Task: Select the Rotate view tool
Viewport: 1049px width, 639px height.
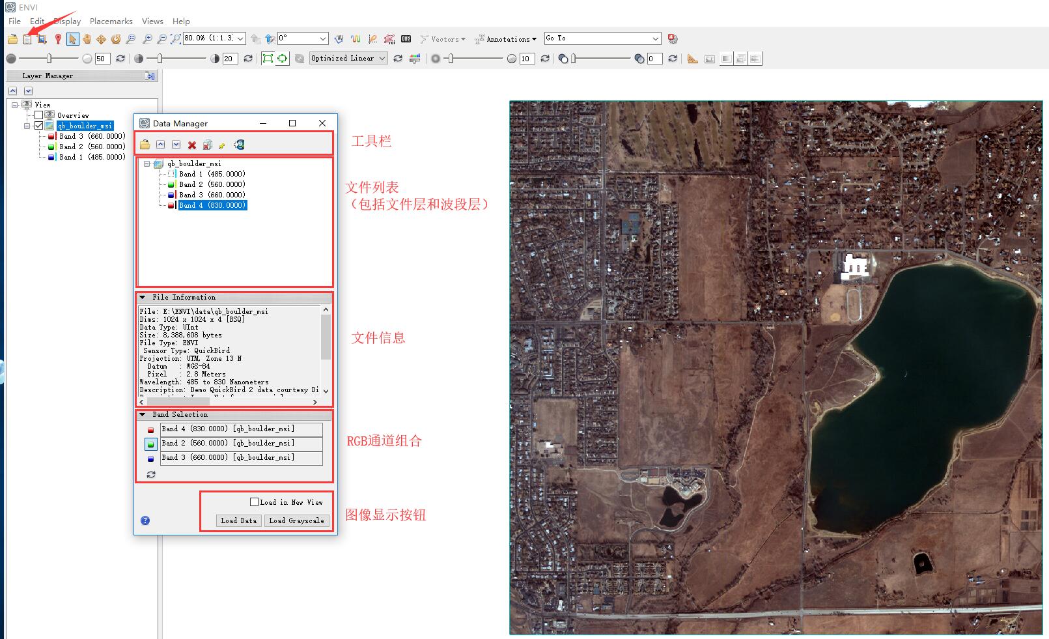Action: coord(115,38)
